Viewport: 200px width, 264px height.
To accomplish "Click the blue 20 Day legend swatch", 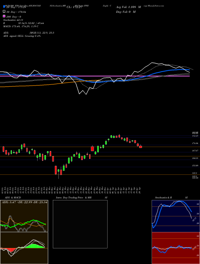I will coord(4,7).
